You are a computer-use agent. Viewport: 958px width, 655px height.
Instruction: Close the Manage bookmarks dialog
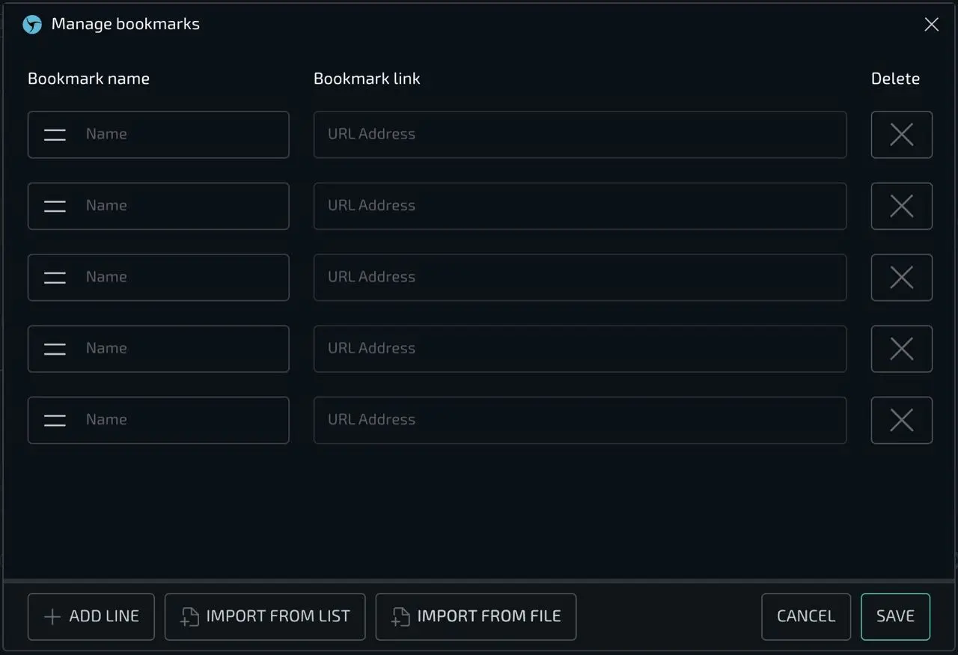[x=931, y=25]
